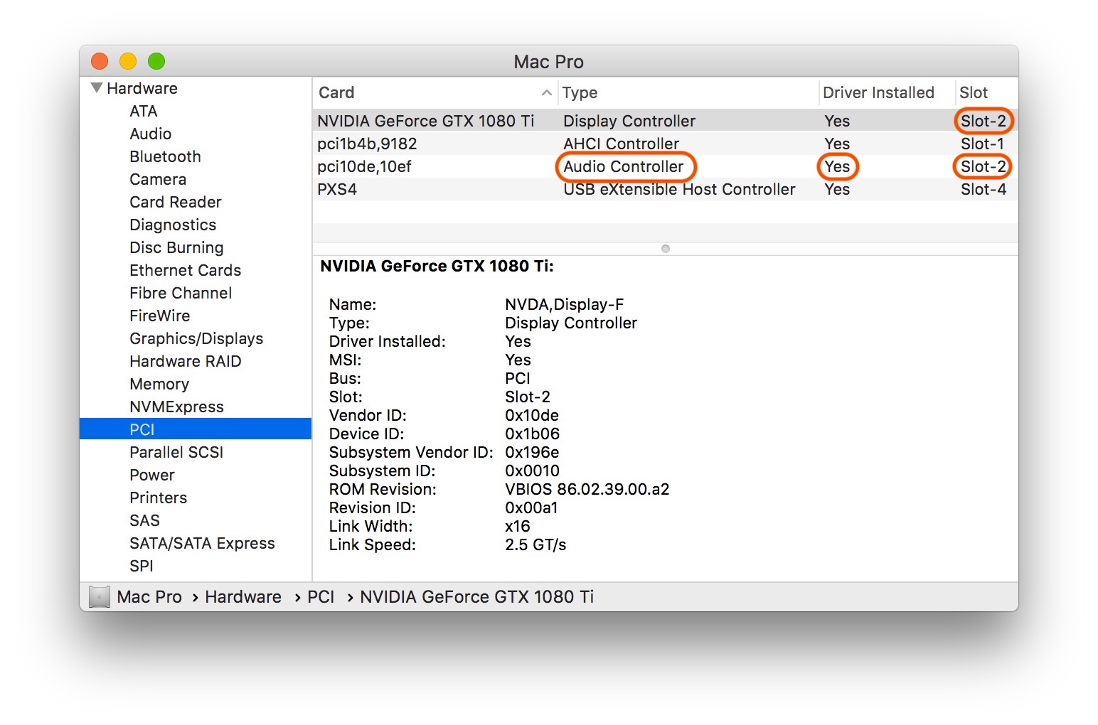Click Slot-2 in the pci10de,10ef row
Image resolution: width=1098 pixels, height=725 pixels.
[984, 166]
